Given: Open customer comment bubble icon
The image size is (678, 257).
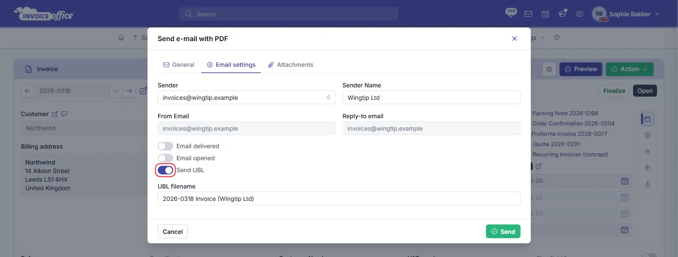Looking at the screenshot, I should tap(65, 114).
